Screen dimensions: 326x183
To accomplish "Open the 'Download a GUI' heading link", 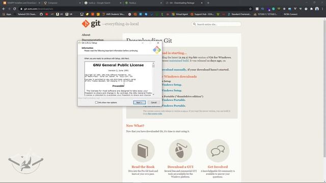I will 180,167.
